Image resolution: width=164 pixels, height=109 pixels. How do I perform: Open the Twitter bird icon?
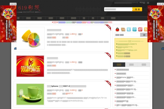(129, 29)
